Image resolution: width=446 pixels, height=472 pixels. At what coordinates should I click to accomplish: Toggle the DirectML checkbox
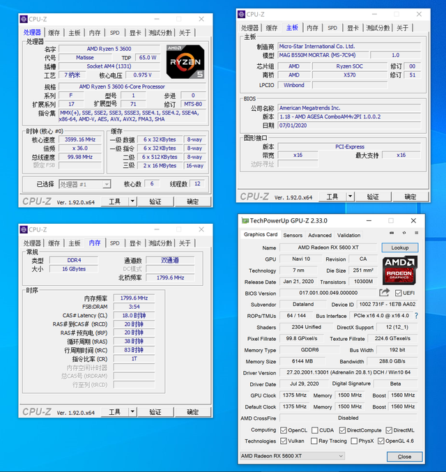[389, 430]
